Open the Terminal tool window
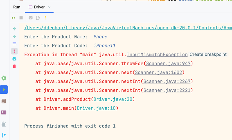 click(x=4, y=112)
